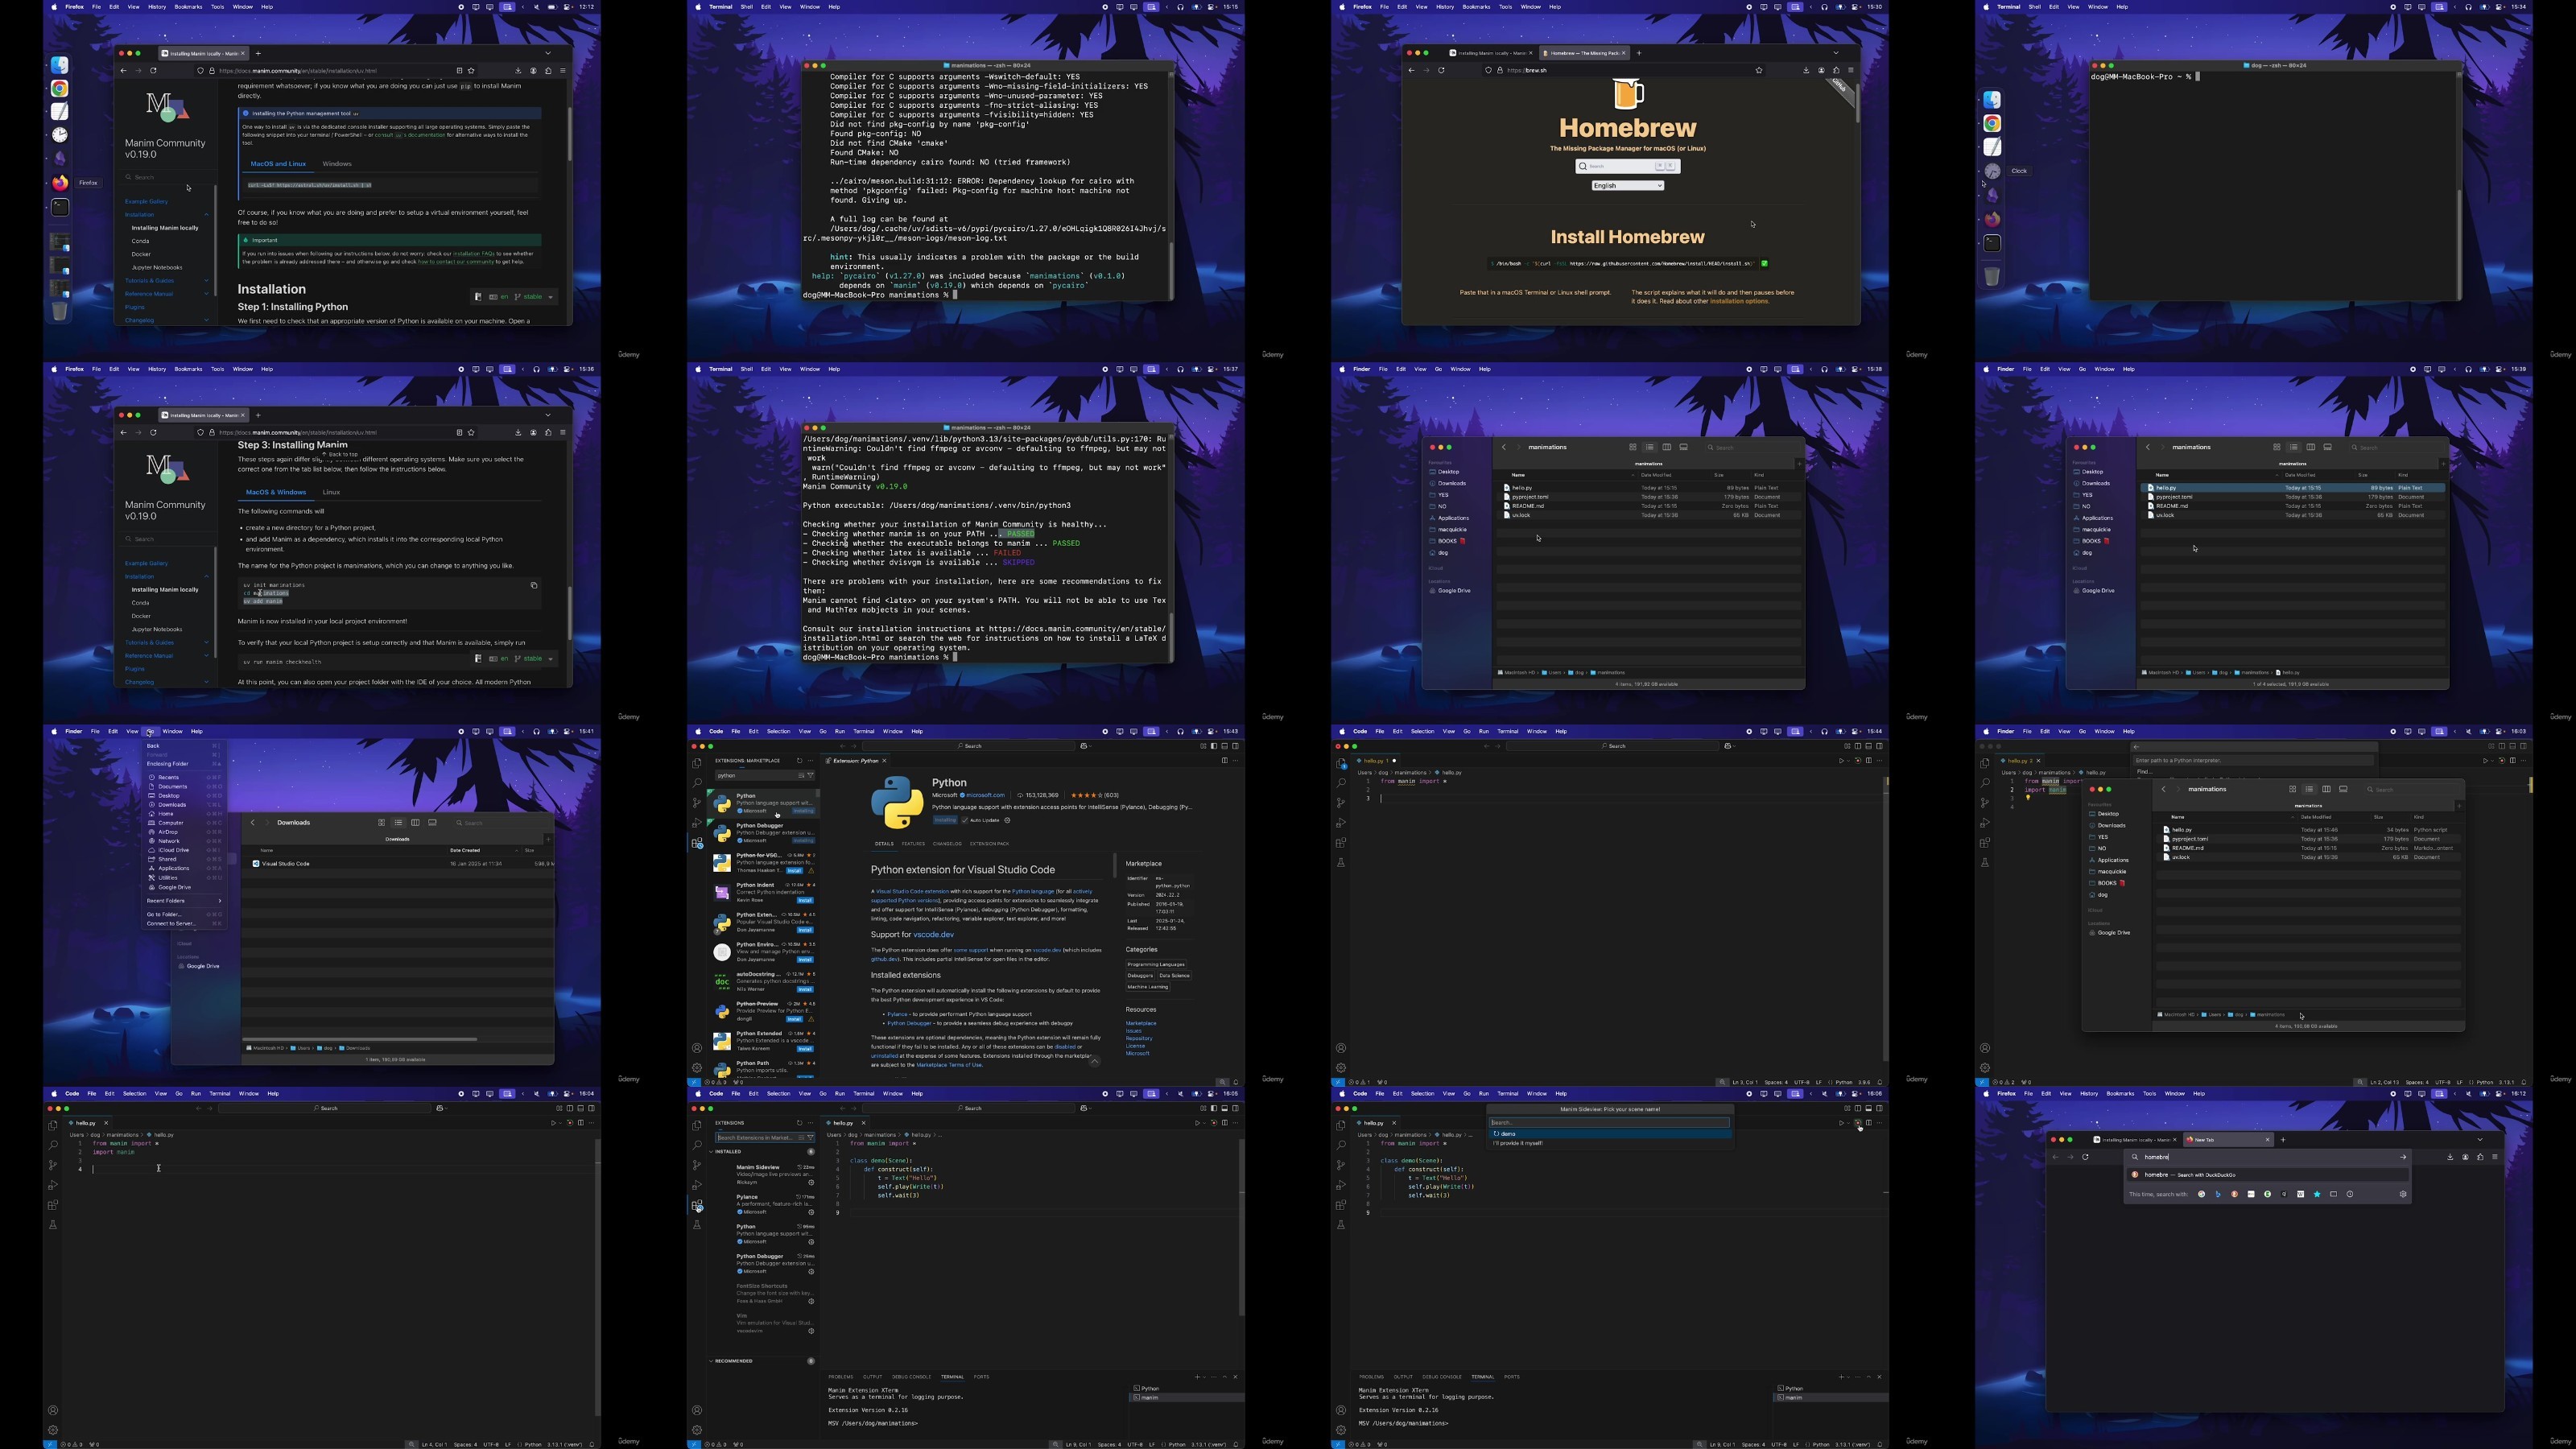Image resolution: width=2576 pixels, height=1449 pixels.
Task: Select the "MacOS and Linux" tab
Action: [278, 164]
